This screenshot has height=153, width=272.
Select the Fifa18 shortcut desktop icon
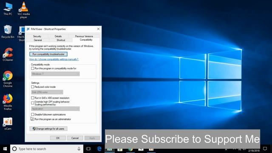click(22, 34)
